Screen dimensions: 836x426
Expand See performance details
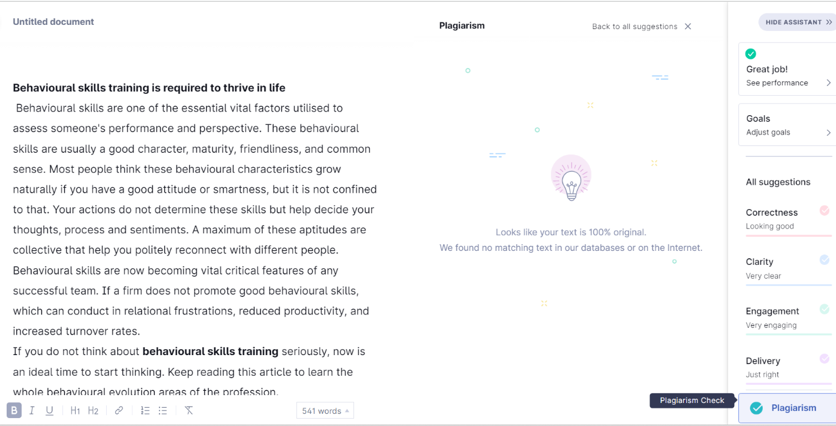coord(787,83)
